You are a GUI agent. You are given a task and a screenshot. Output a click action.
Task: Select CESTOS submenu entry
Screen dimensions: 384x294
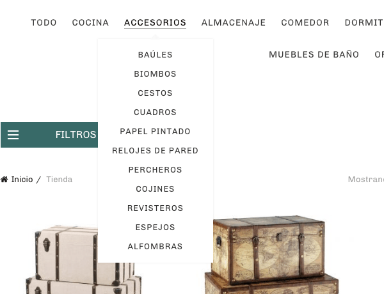click(156, 93)
